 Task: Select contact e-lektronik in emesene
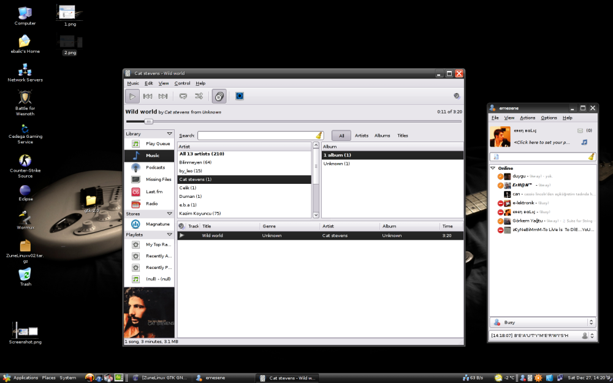coord(543,203)
